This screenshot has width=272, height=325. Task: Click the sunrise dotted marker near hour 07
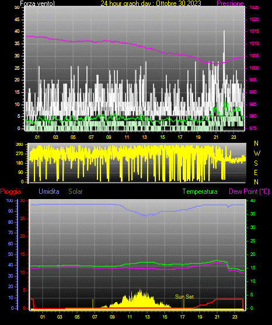coord(93,303)
